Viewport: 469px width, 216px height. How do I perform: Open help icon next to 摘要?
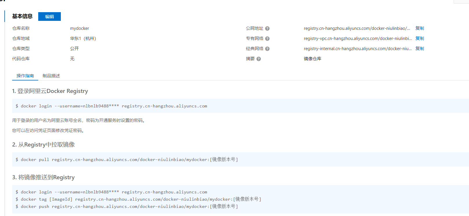tap(259, 59)
